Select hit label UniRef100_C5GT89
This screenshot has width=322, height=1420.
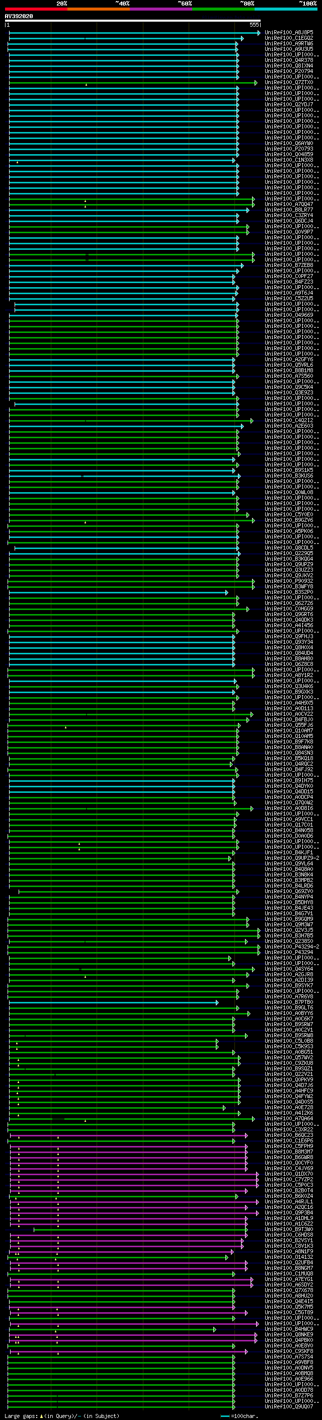point(289,1312)
